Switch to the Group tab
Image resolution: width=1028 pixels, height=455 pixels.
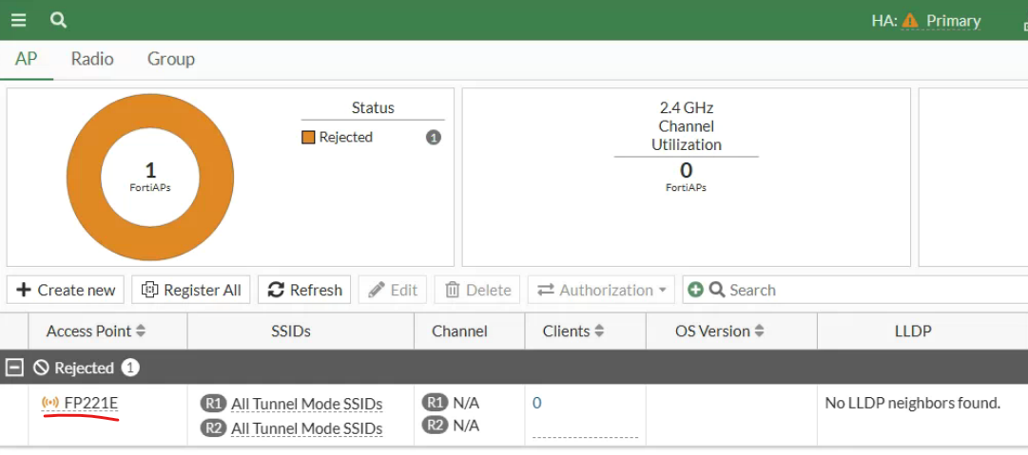171,59
